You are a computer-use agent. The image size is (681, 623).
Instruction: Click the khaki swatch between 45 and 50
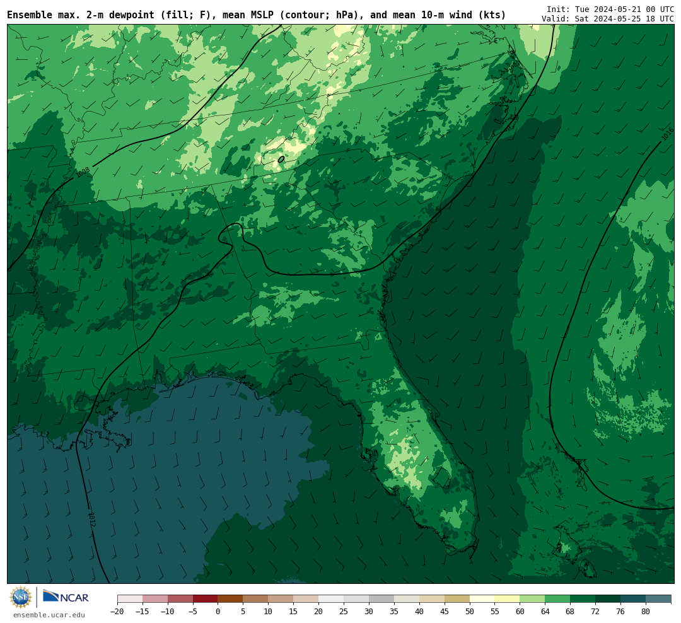point(457,598)
